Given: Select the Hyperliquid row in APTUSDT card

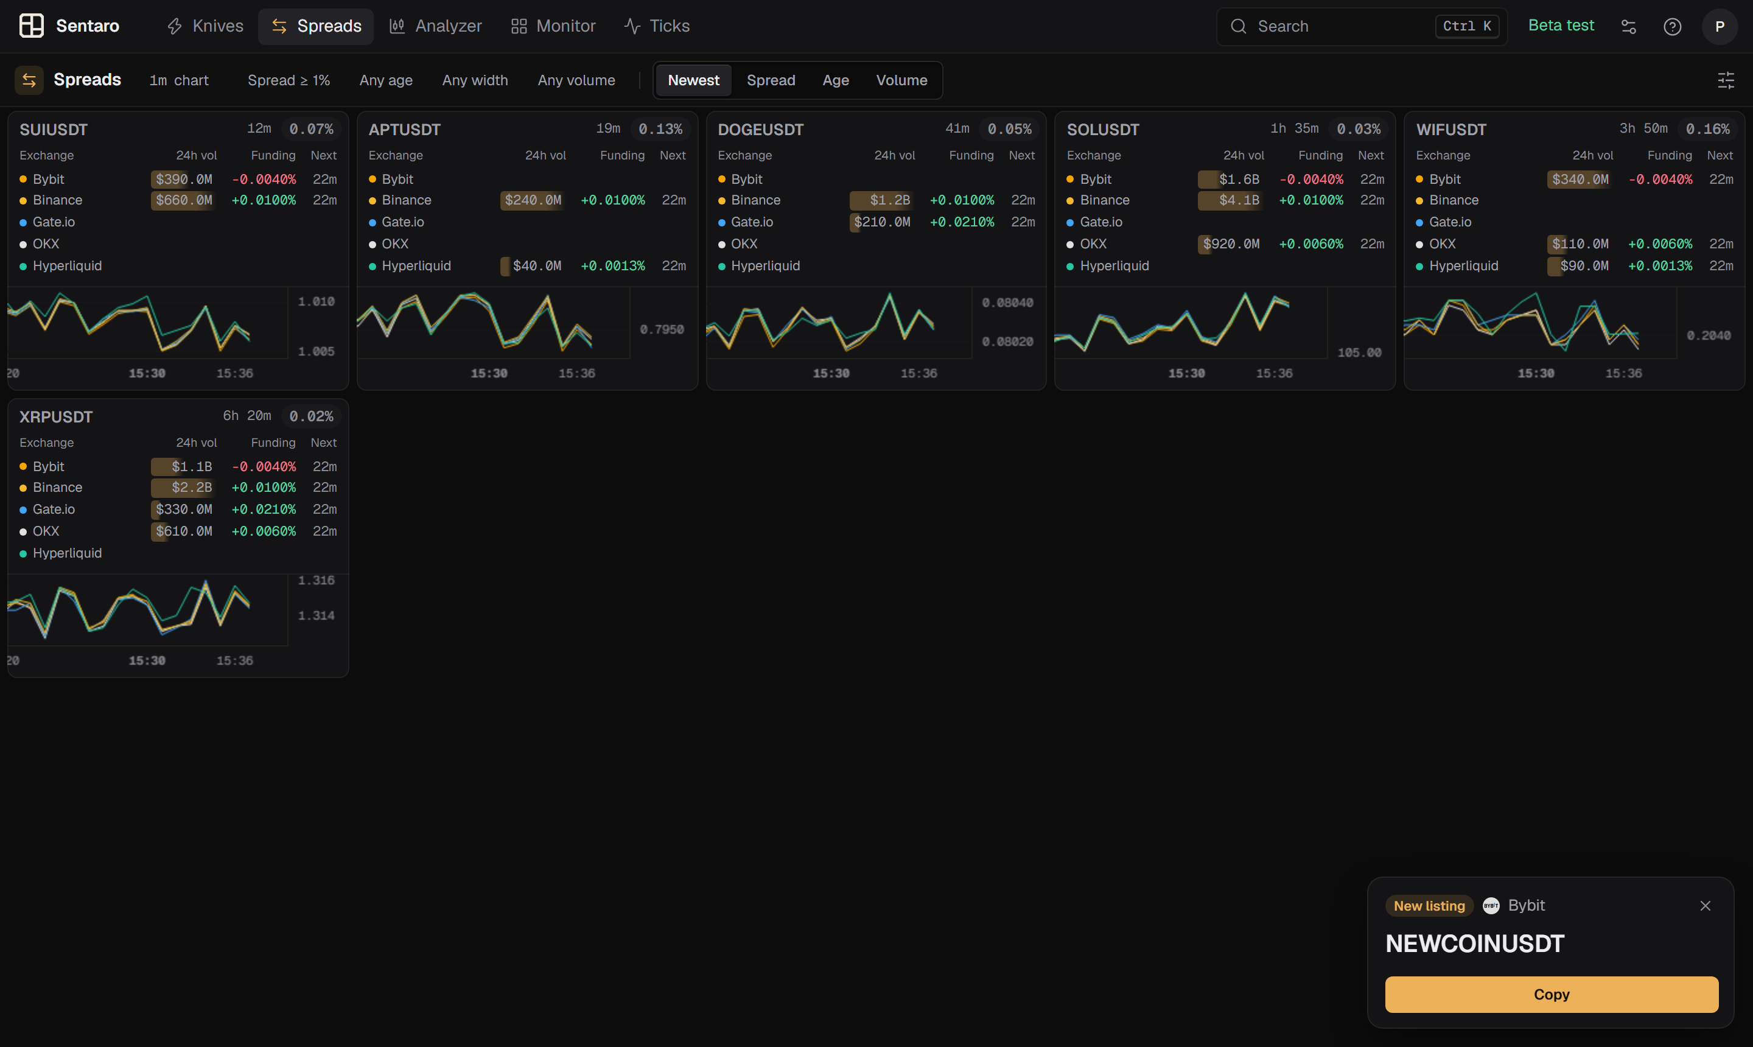Looking at the screenshot, I should point(527,266).
